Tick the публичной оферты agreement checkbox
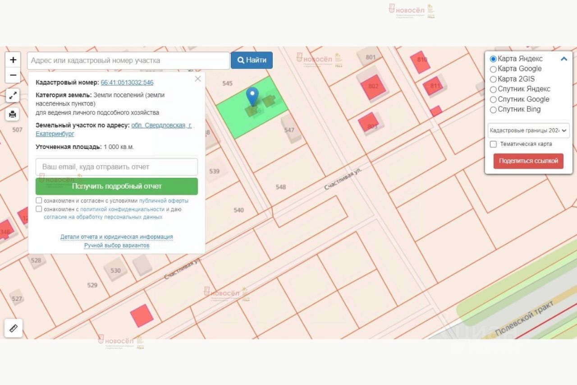This screenshot has width=577, height=385. point(39,200)
